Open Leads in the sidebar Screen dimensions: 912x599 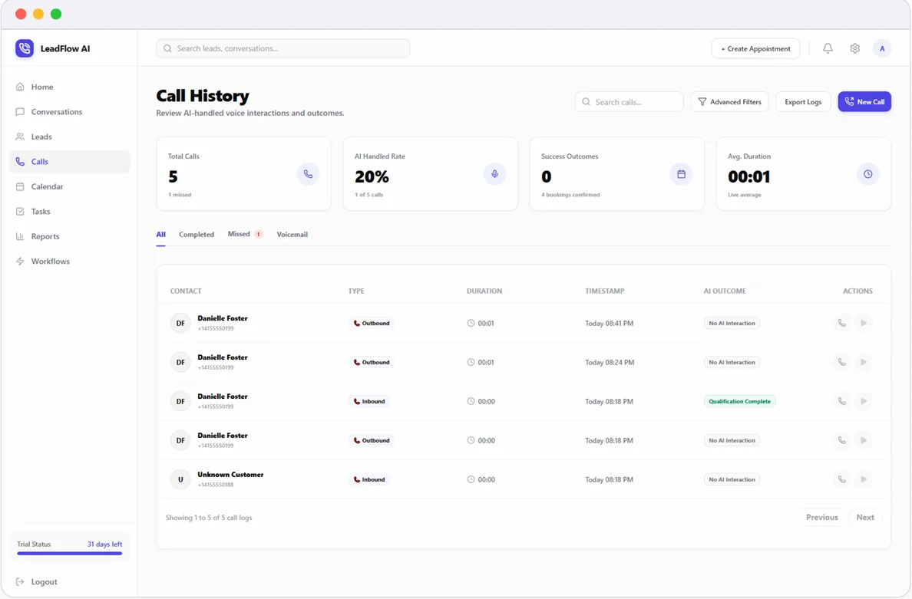point(70,137)
